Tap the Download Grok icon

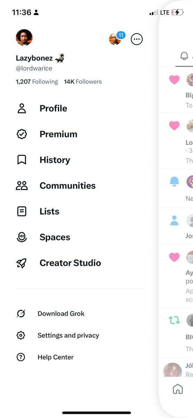(21, 313)
